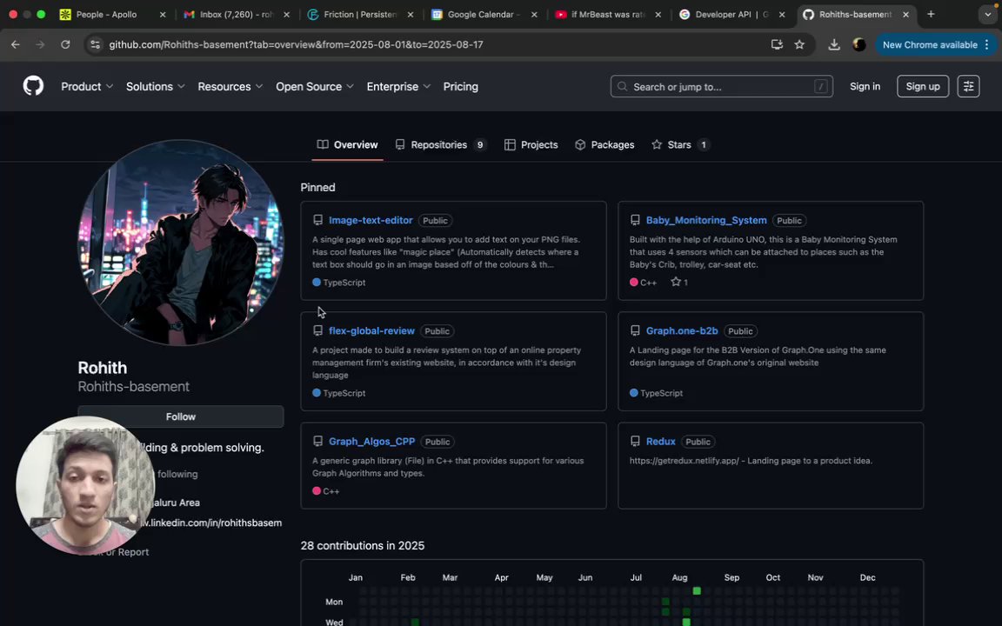Image resolution: width=1002 pixels, height=626 pixels.
Task: Open the flex-global-review repository
Action: click(x=371, y=331)
